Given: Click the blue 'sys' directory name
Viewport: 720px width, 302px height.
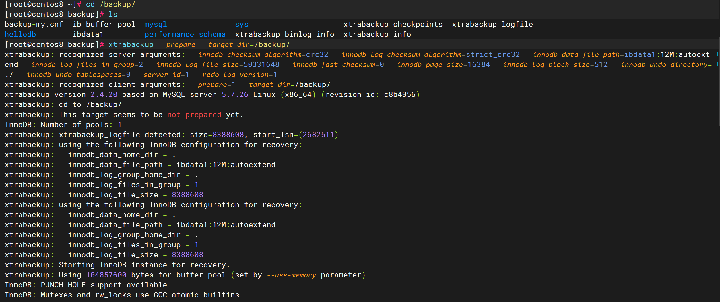Looking at the screenshot, I should 242,25.
